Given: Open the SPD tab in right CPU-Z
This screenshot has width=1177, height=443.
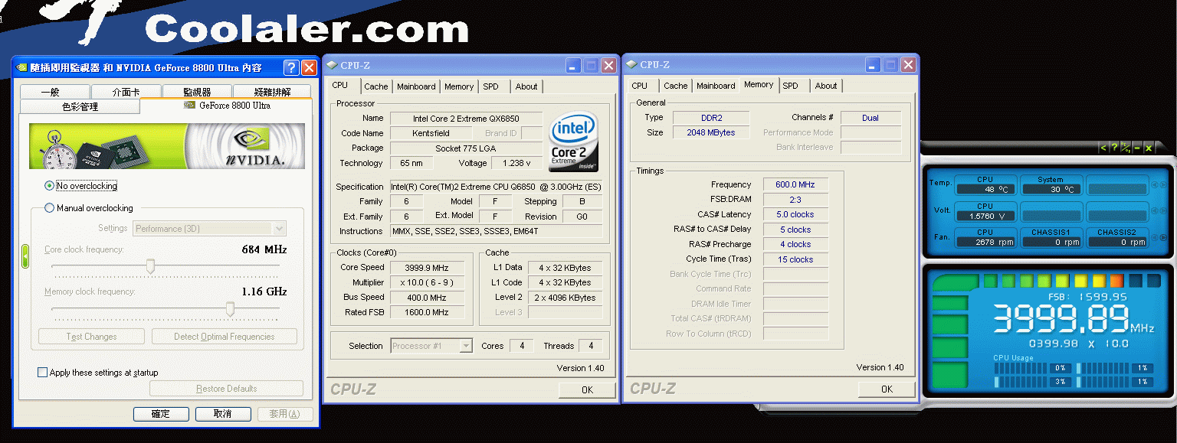Looking at the screenshot, I should point(790,86).
